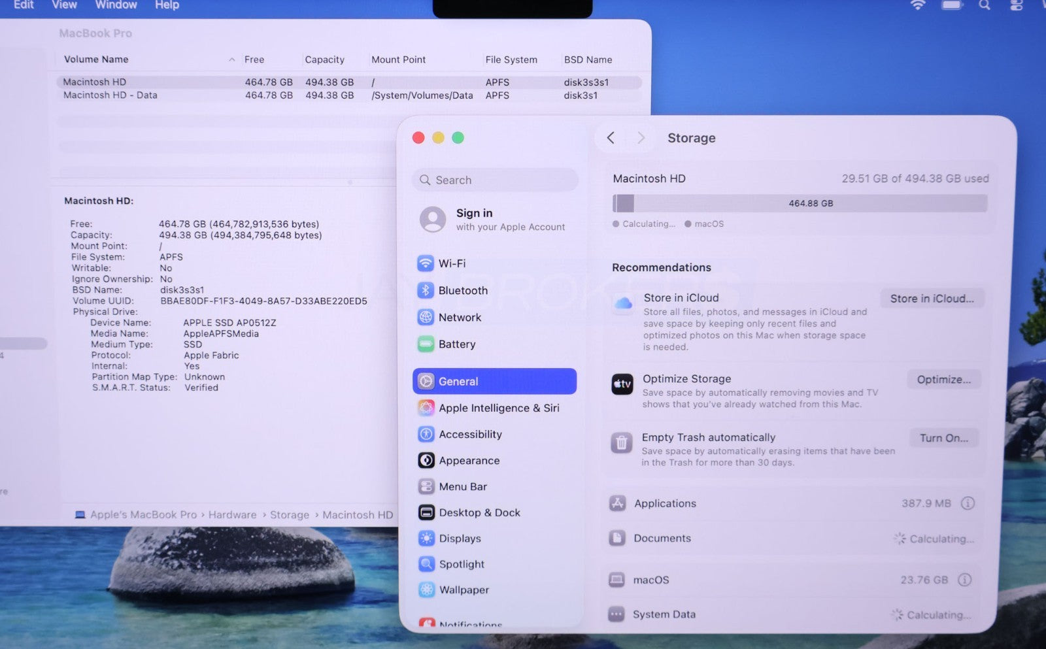Click the forward chevron beside Storage
This screenshot has height=649, width=1046.
(x=641, y=138)
